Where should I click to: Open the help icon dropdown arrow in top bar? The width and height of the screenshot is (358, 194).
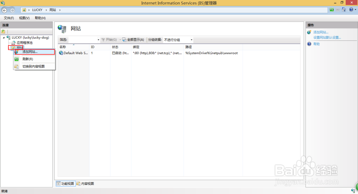tap(355, 10)
